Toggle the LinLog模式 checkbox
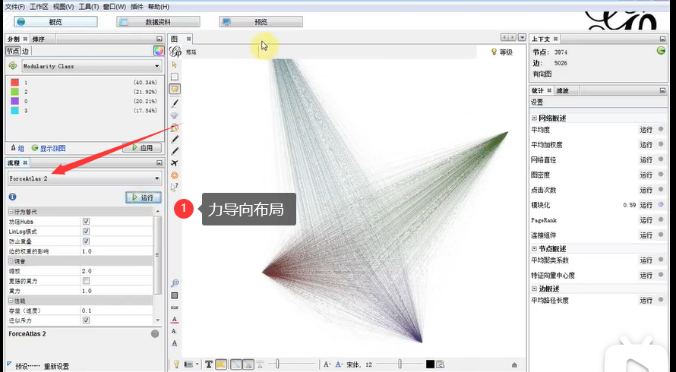Viewport: 676px width, 372px height. [x=87, y=231]
